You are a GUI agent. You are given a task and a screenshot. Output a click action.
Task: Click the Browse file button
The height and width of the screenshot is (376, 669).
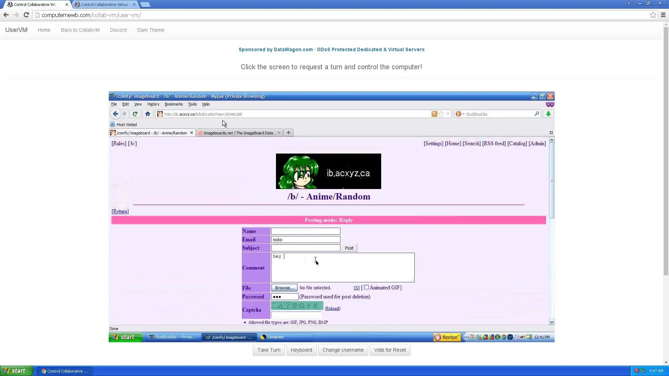pyautogui.click(x=284, y=288)
